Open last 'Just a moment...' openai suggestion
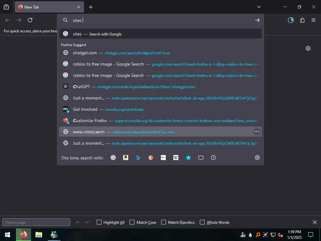The height and width of the screenshot is (241, 321). pos(160,143)
